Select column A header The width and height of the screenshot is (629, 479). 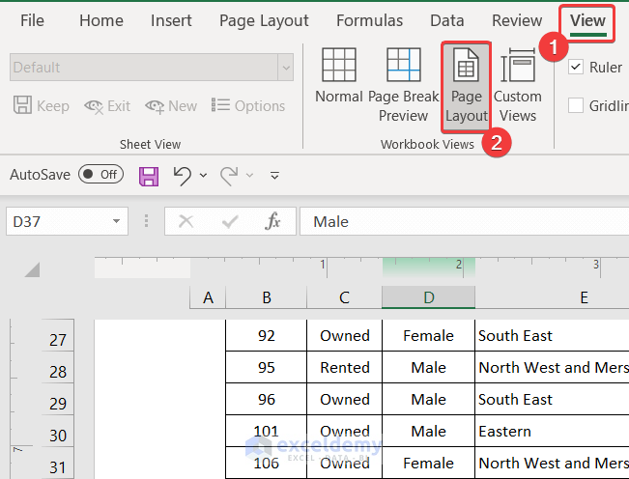click(208, 297)
